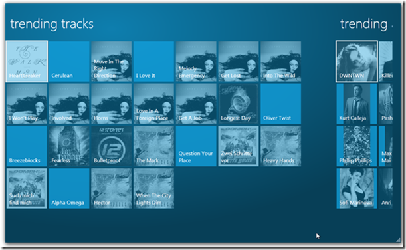The image size is (406, 250).
Task: Choose the Hector track tile
Action: tap(112, 188)
